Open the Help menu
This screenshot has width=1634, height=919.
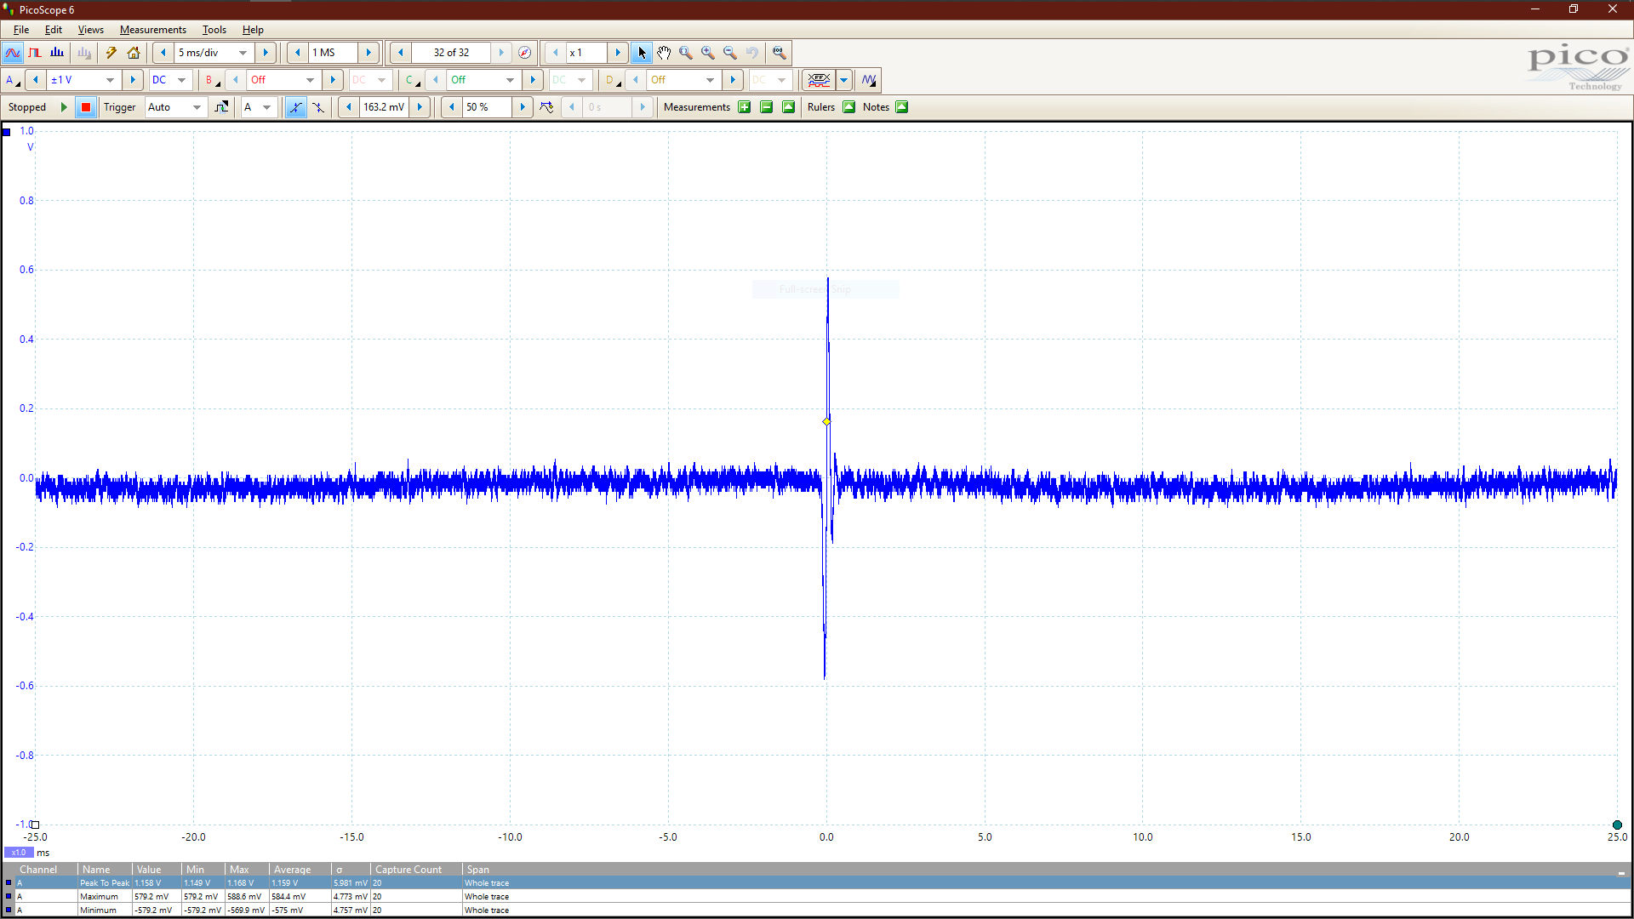pyautogui.click(x=253, y=30)
